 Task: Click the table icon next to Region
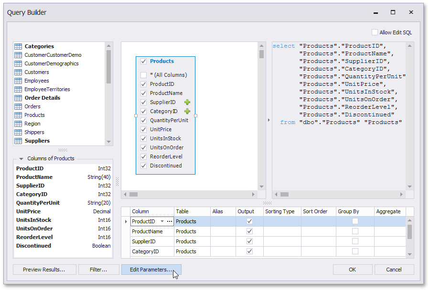click(18, 124)
